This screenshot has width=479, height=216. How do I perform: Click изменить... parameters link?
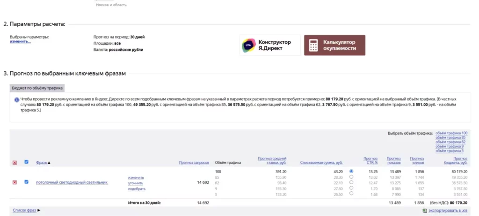pos(20,42)
